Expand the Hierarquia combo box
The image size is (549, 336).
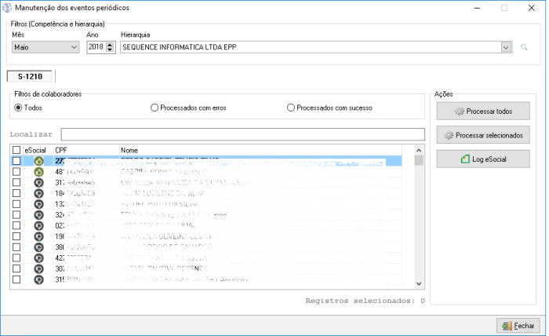click(507, 48)
